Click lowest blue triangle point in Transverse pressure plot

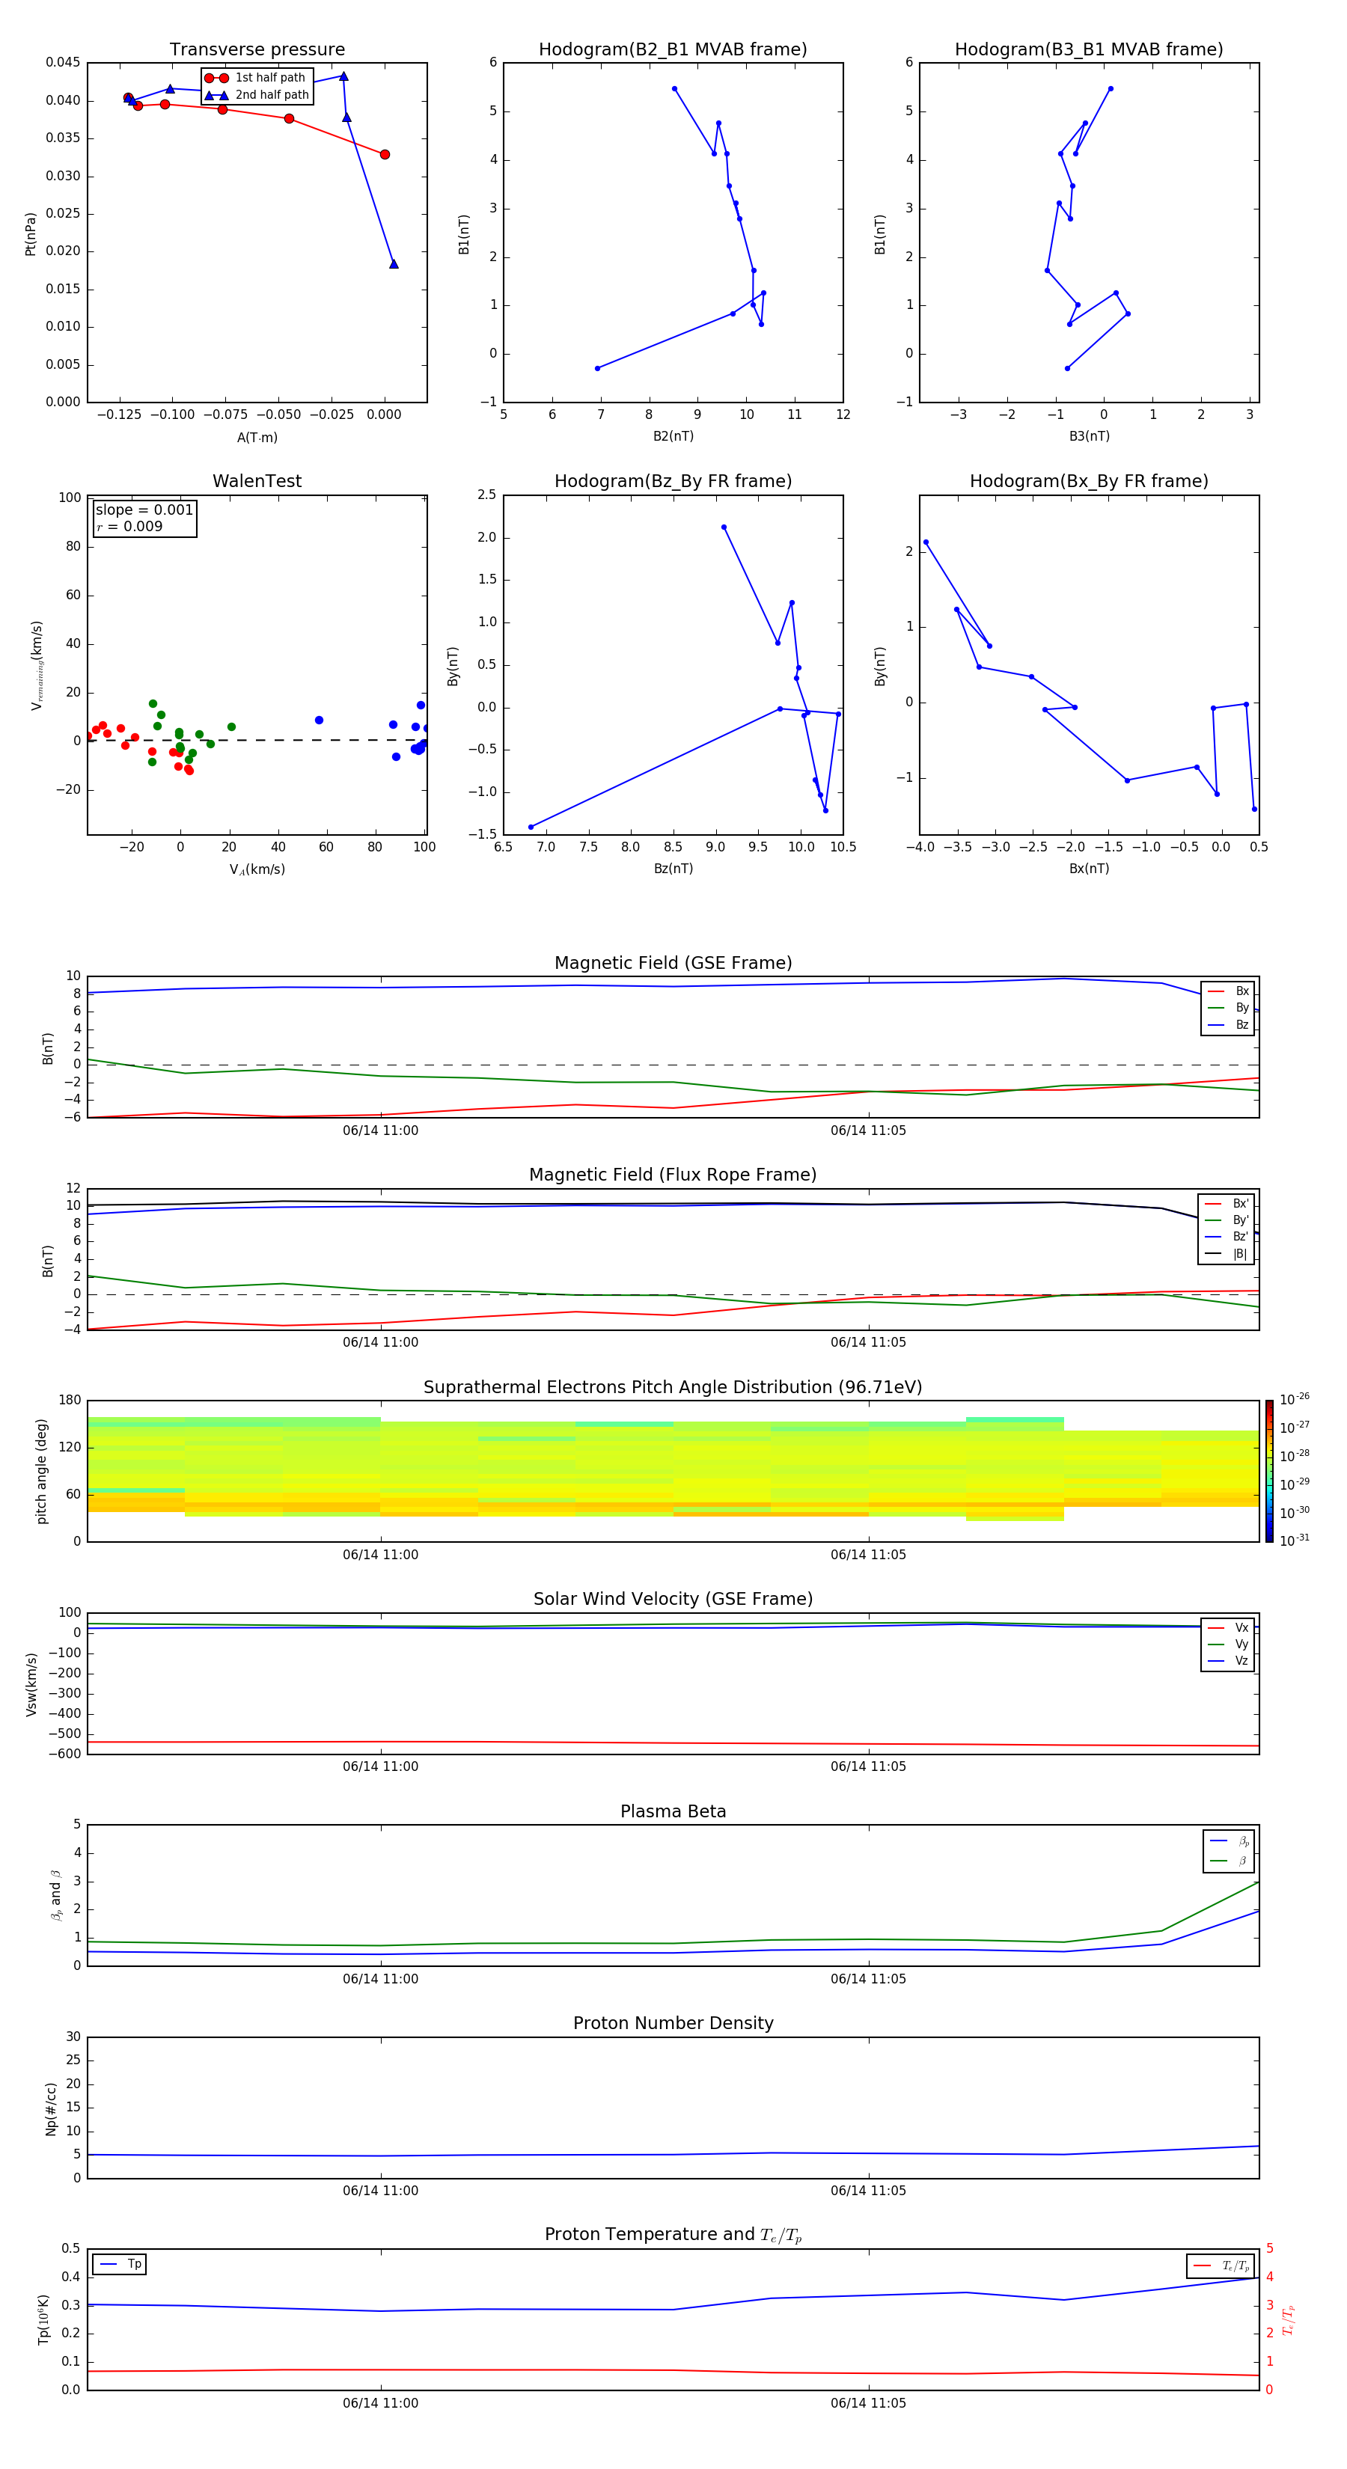(394, 263)
